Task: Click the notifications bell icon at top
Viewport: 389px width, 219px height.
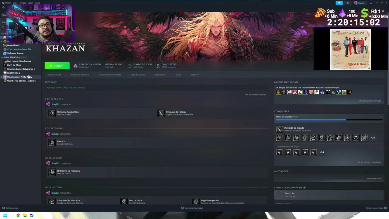Action: pyautogui.click(x=348, y=3)
